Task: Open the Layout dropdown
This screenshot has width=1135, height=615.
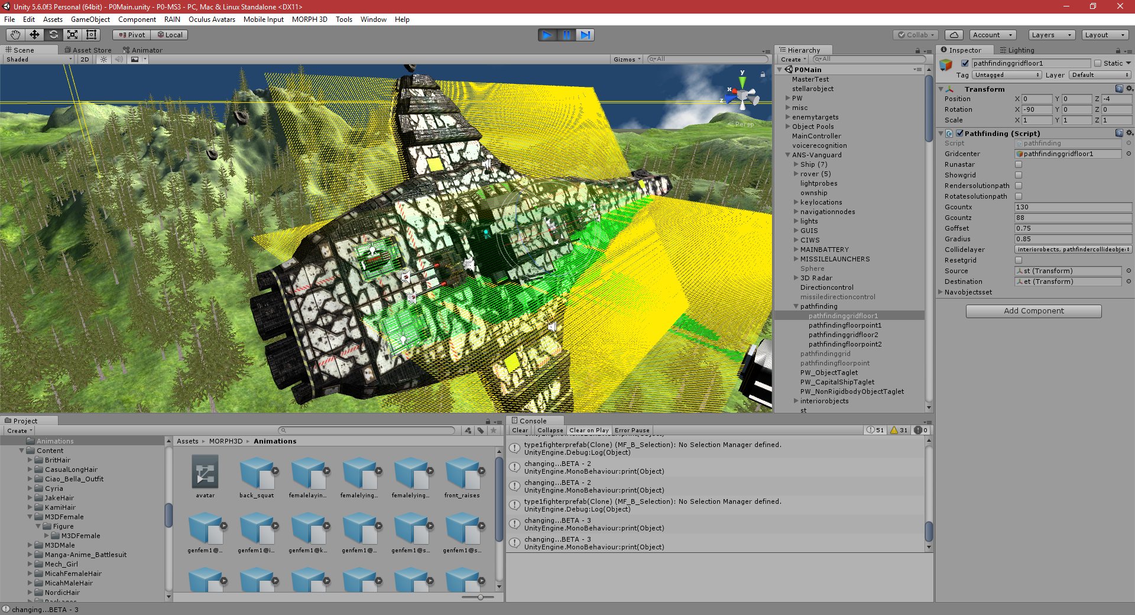Action: [x=1104, y=35]
